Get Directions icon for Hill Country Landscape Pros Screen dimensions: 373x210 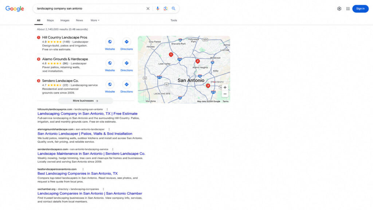point(126,42)
